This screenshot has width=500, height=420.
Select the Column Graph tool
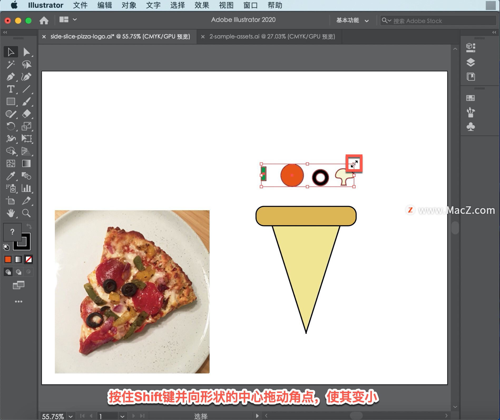pyautogui.click(x=26, y=188)
